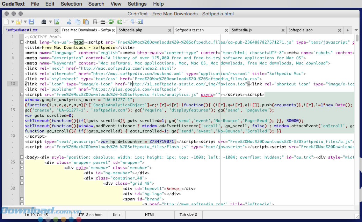Switch to the Softpedia.json tab
Screen dimensions: 362x222
(301, 30)
